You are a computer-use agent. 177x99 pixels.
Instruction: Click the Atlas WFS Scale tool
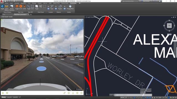pyautogui.click(x=32, y=7)
